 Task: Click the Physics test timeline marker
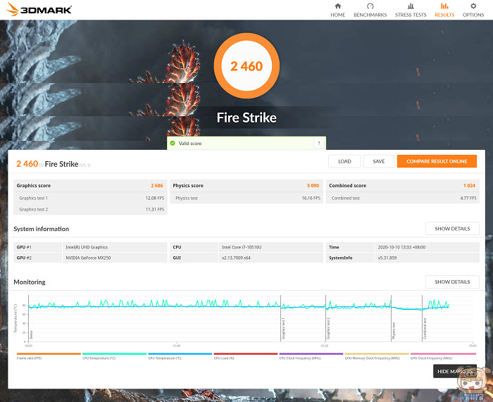394,331
